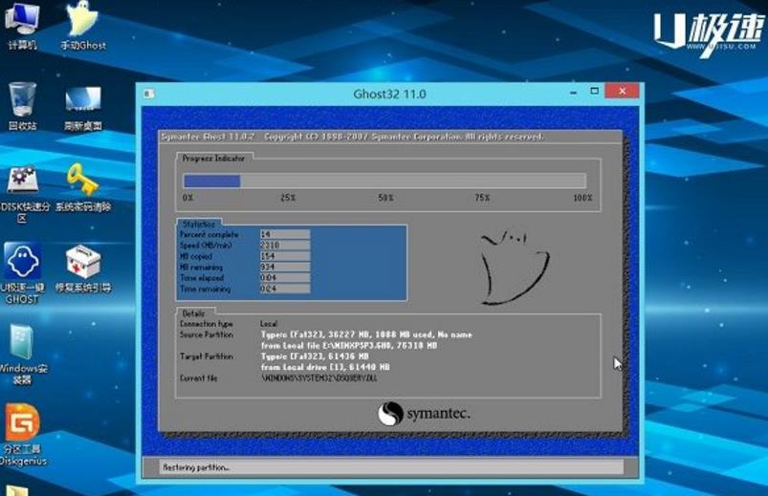768x496 pixels.
Task: Click the Target Partition 61436 MB line
Action: [x=315, y=356]
